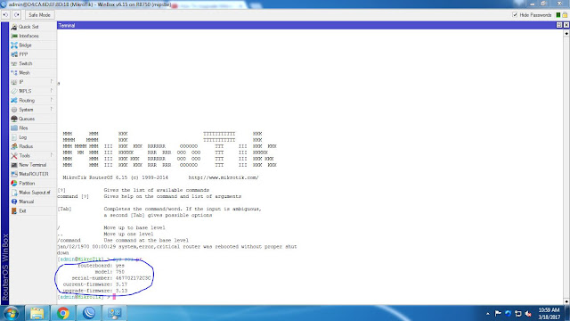Click the terminal scrollbar down arrow
This screenshot has width=570, height=321.
(x=566, y=301)
